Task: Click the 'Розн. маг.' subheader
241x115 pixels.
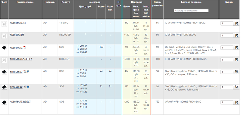Action: coord(110,8)
